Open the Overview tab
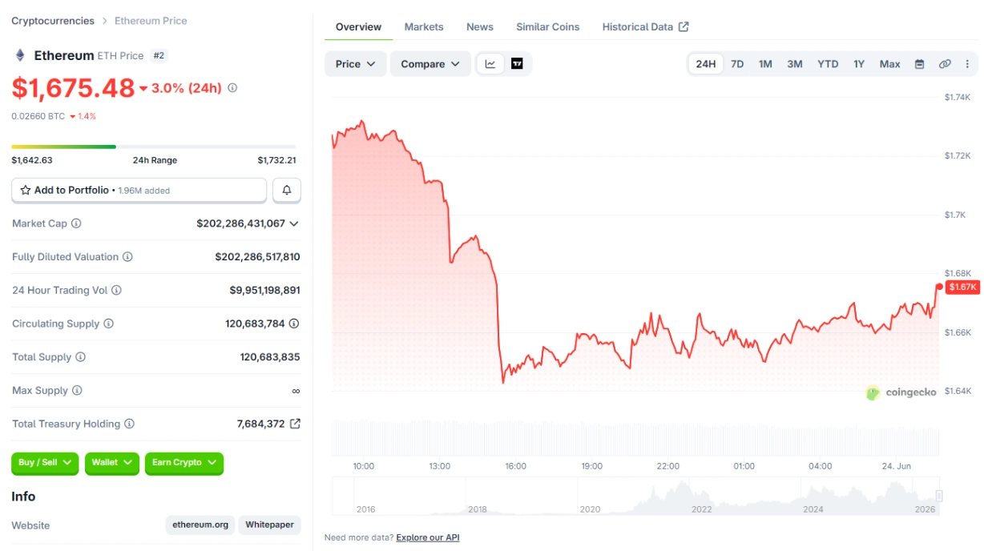Viewport: 984px width, 551px height. (x=358, y=26)
